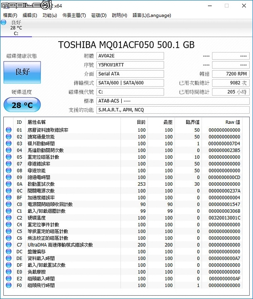Click the firmware field AV0A2E
Image resolution: width=253 pixels, height=299 pixels.
click(x=130, y=56)
